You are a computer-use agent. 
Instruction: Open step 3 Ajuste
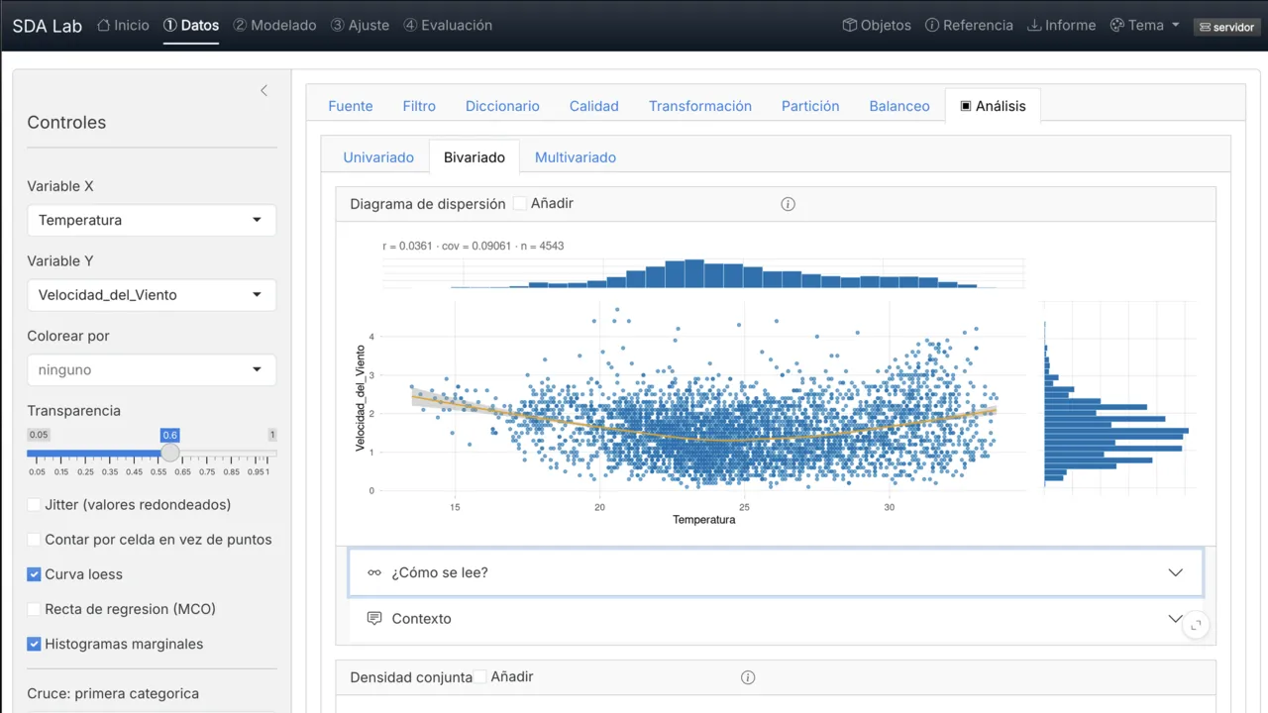[x=360, y=25]
